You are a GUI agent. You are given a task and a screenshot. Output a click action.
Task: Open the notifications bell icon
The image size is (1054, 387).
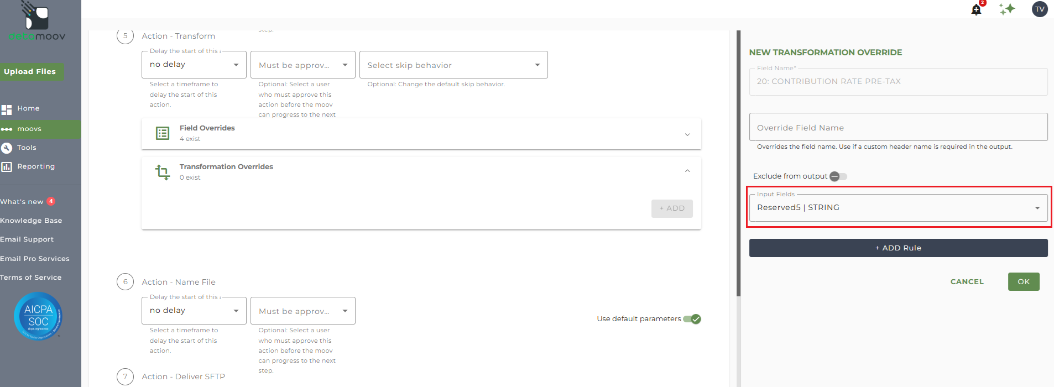click(x=977, y=9)
